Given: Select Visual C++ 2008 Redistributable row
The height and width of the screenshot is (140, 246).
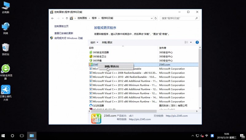Looking at the screenshot, I should (x=143, y=73).
